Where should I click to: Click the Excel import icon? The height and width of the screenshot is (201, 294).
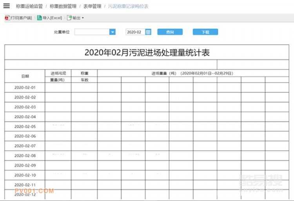(x=39, y=18)
